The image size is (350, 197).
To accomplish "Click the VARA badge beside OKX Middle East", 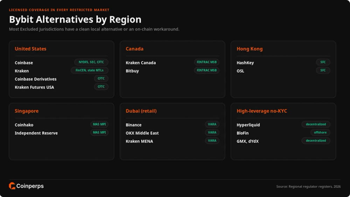I will (212, 133).
